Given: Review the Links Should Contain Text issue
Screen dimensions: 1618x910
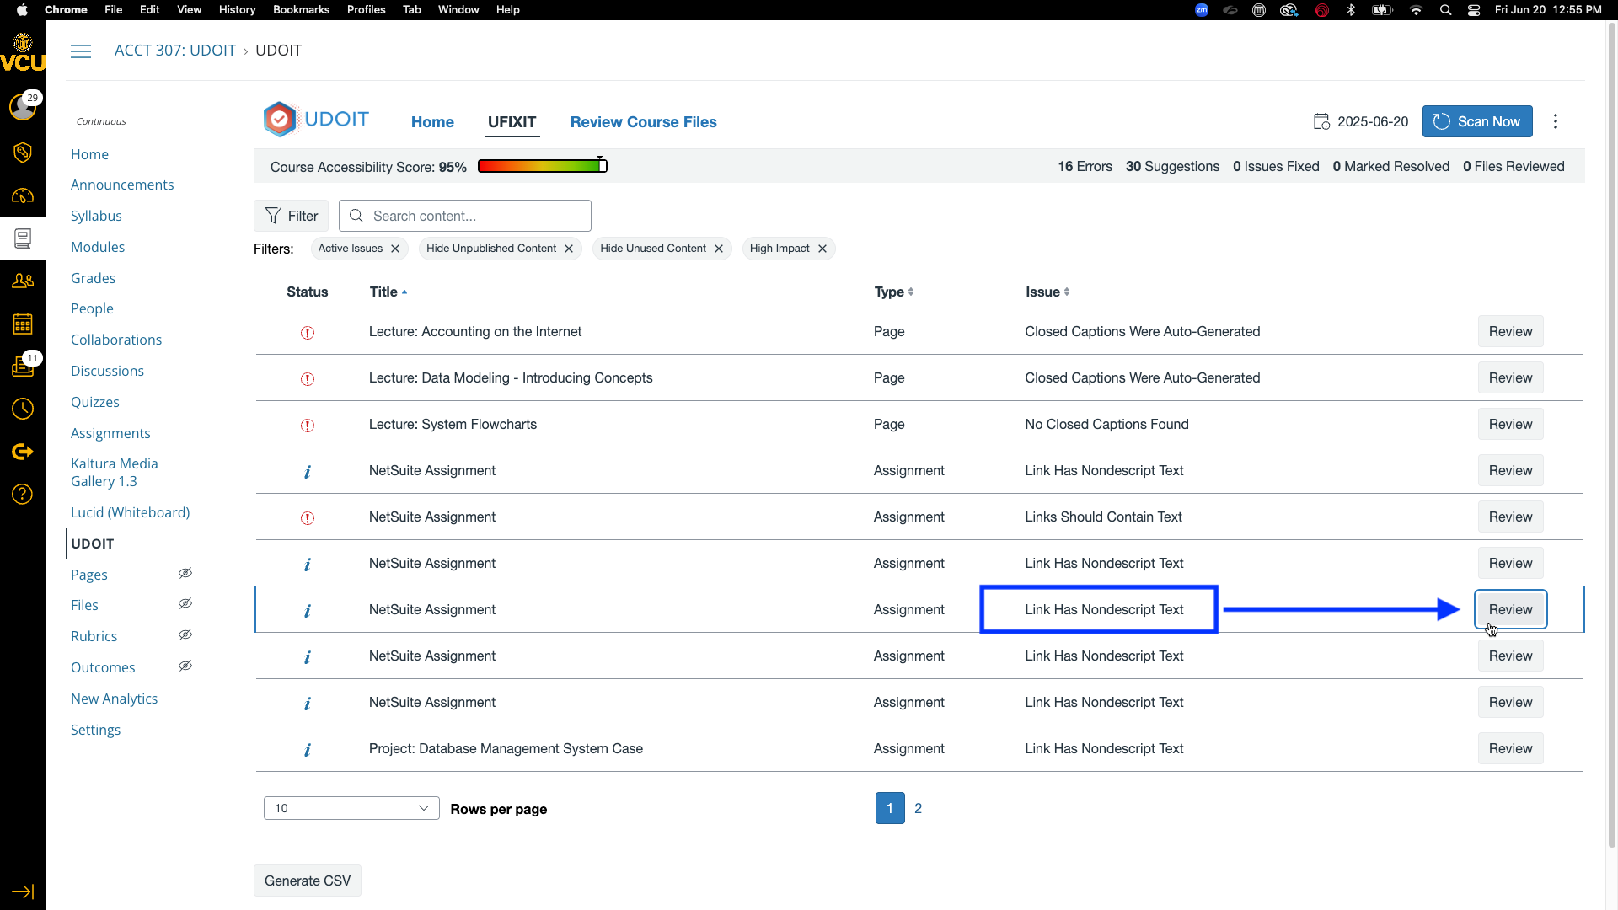Looking at the screenshot, I should click(x=1510, y=517).
